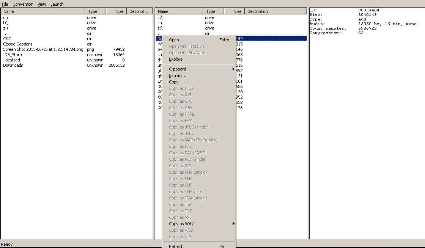
Task: Select f:\ drive in right pane
Action: pyautogui.click(x=160, y=23)
